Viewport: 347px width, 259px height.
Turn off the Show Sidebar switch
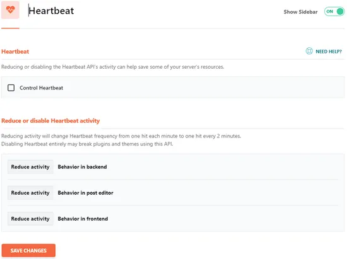coord(334,11)
